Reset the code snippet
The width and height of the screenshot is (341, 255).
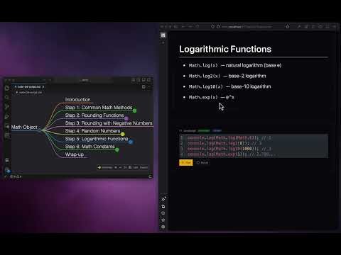pos(202,163)
